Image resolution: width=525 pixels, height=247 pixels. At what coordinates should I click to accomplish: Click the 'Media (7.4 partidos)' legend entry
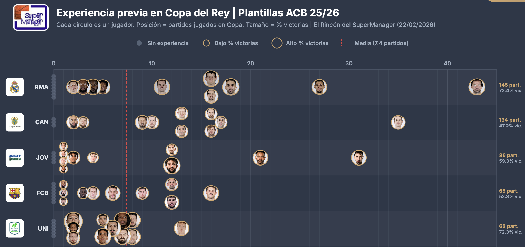pyautogui.click(x=381, y=43)
